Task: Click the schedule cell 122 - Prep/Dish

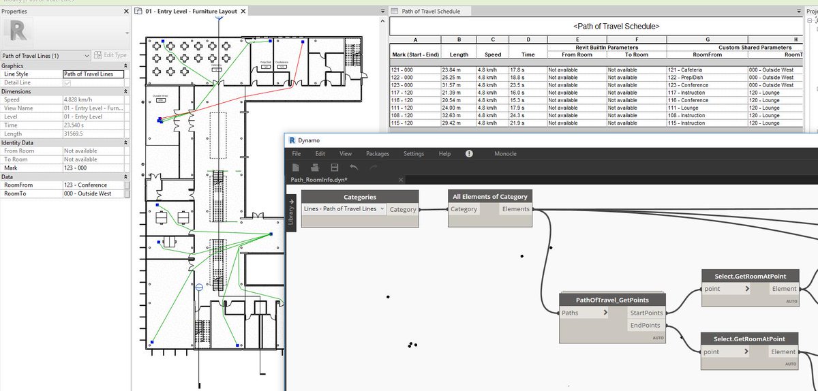Action: (707, 77)
